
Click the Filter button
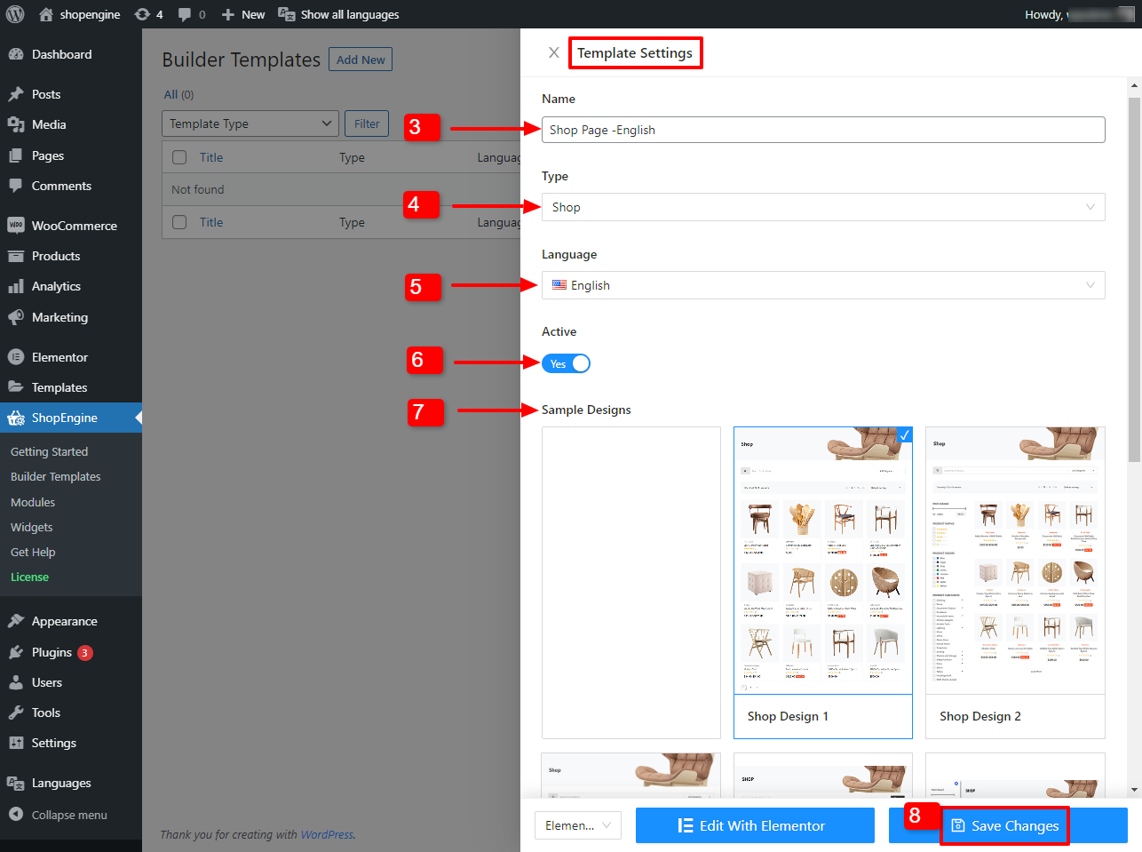click(x=367, y=123)
